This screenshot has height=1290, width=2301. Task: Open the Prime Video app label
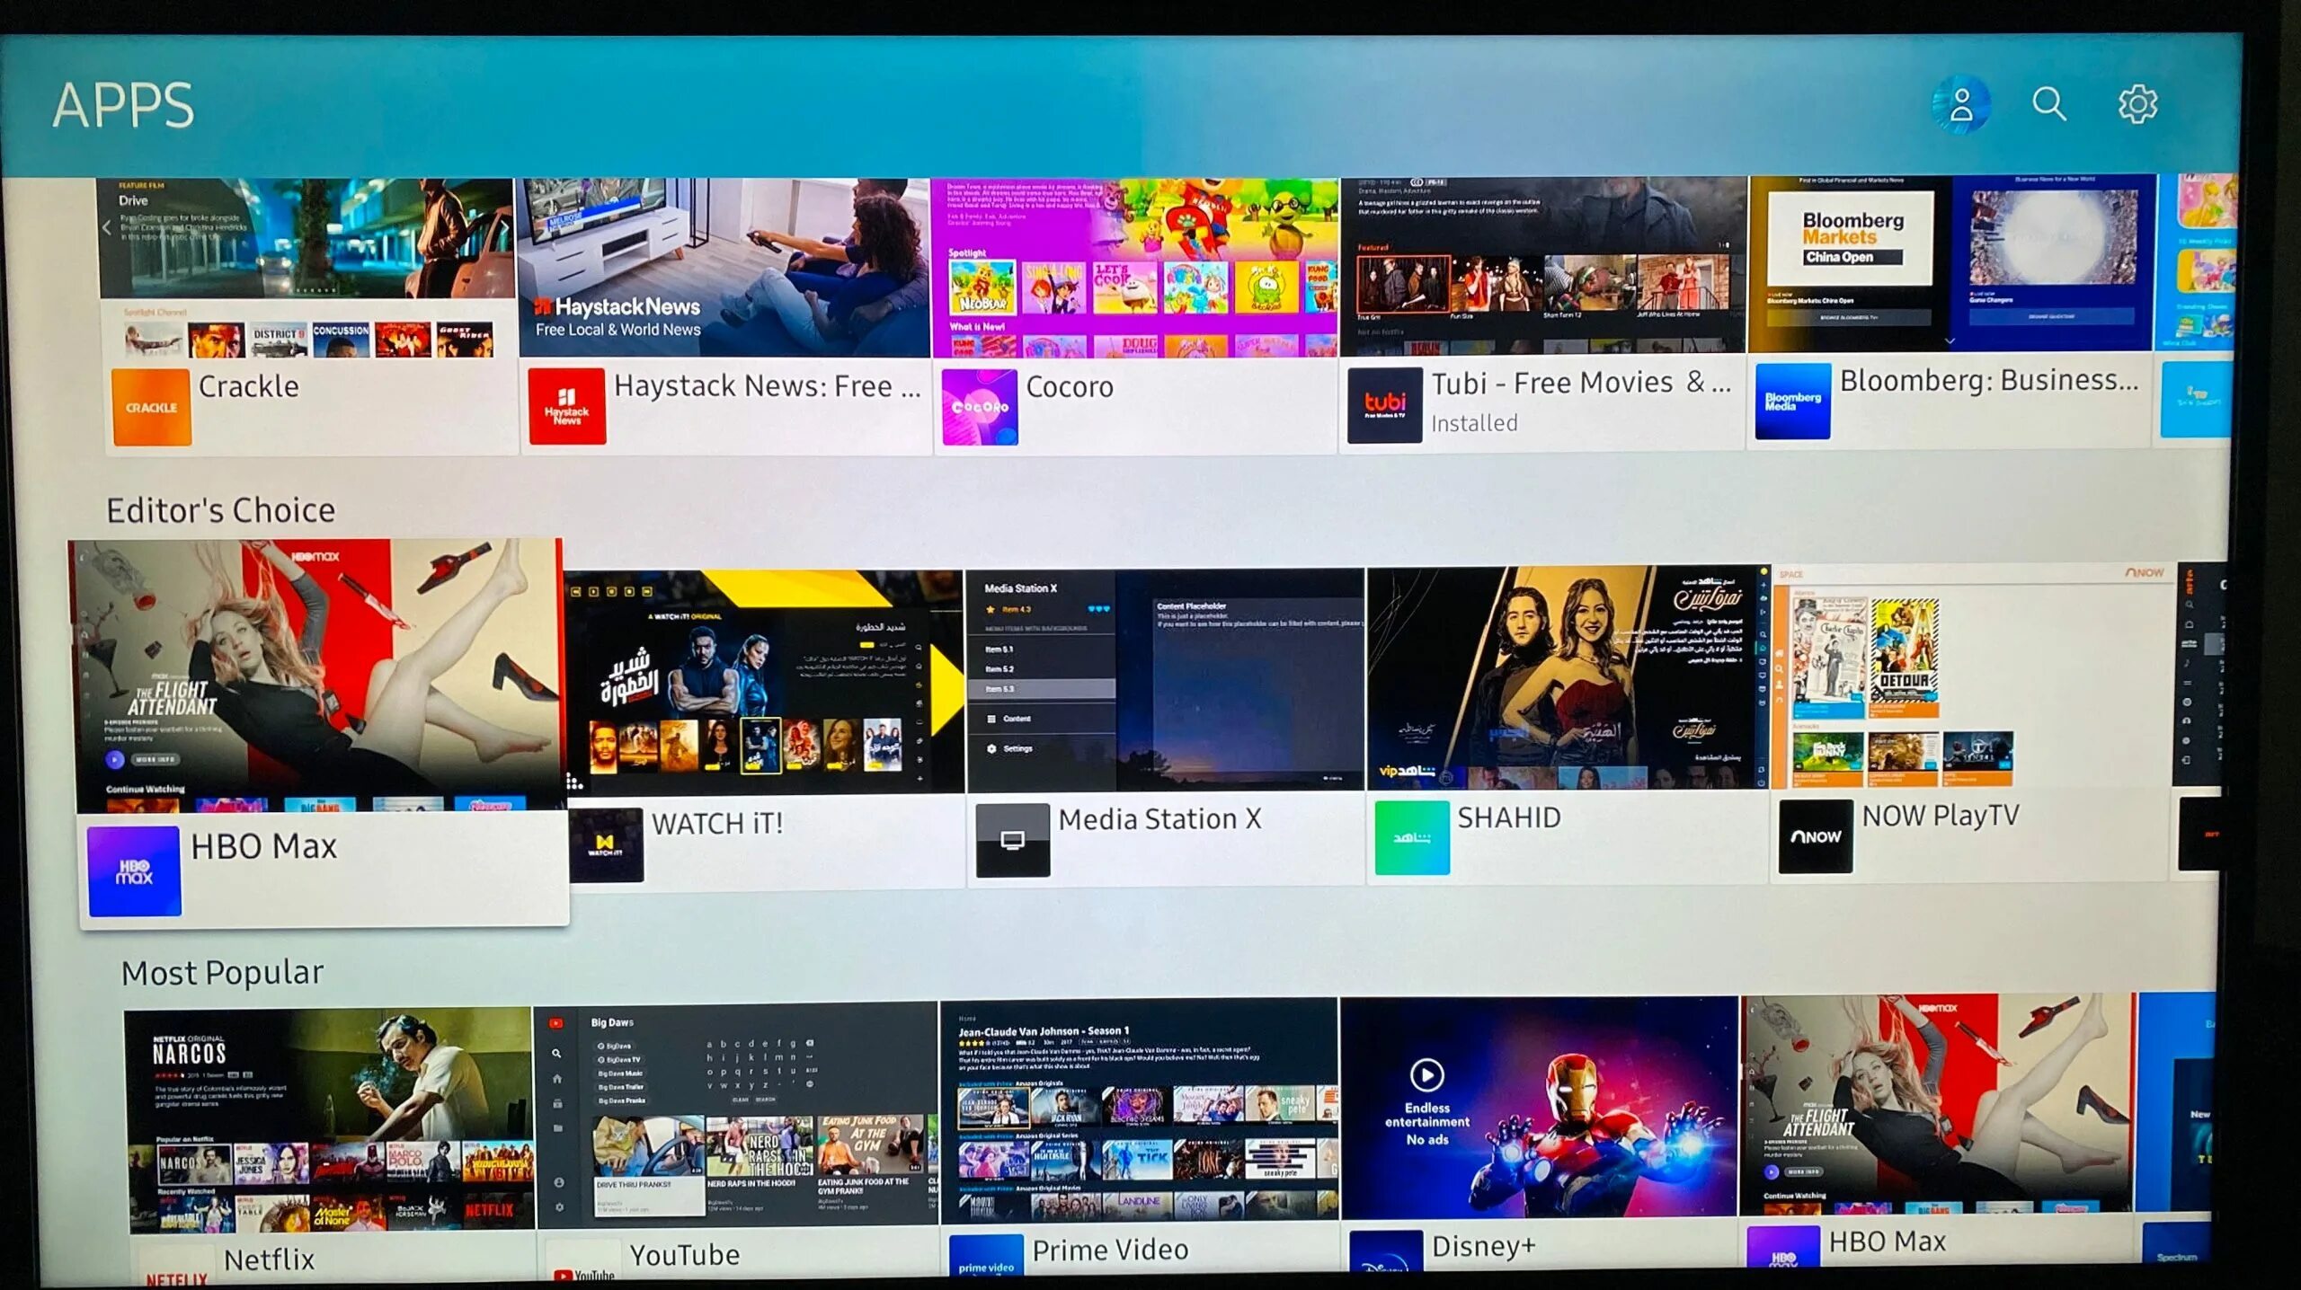tap(1109, 1250)
